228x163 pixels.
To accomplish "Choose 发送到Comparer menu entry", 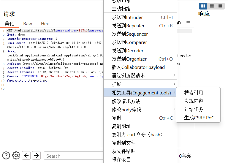I will coord(140,42).
